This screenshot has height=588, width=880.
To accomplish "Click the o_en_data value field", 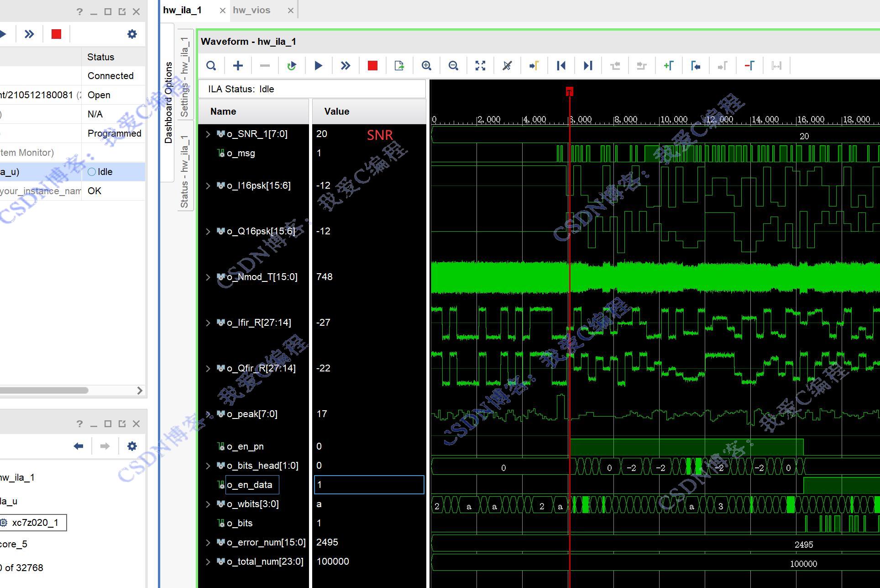I will coord(369,485).
